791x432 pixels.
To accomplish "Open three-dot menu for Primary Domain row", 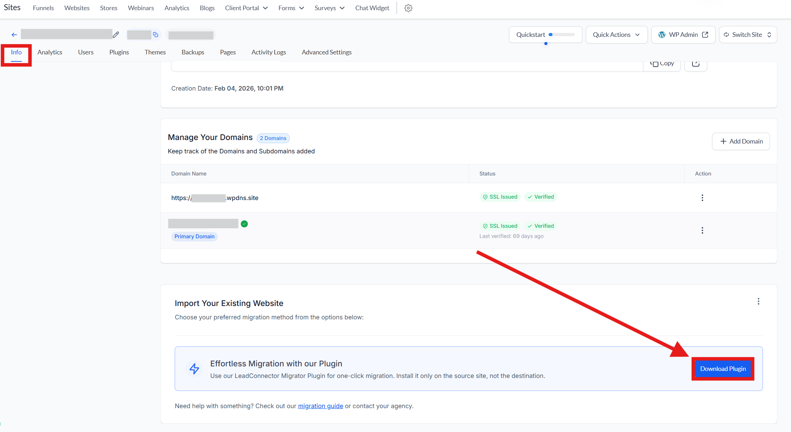I will point(702,231).
